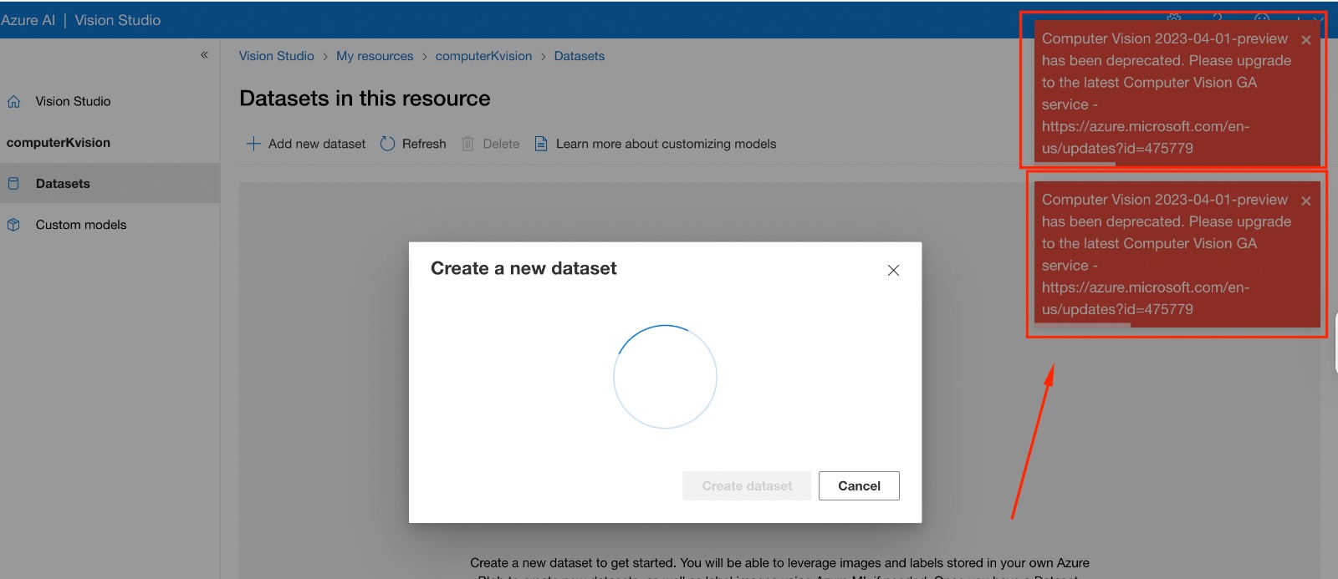Click the cube icon beside Custom models

13,225
